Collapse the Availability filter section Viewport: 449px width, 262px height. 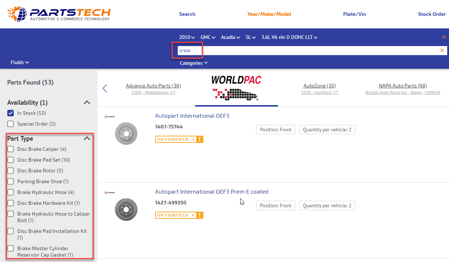pyautogui.click(x=87, y=103)
